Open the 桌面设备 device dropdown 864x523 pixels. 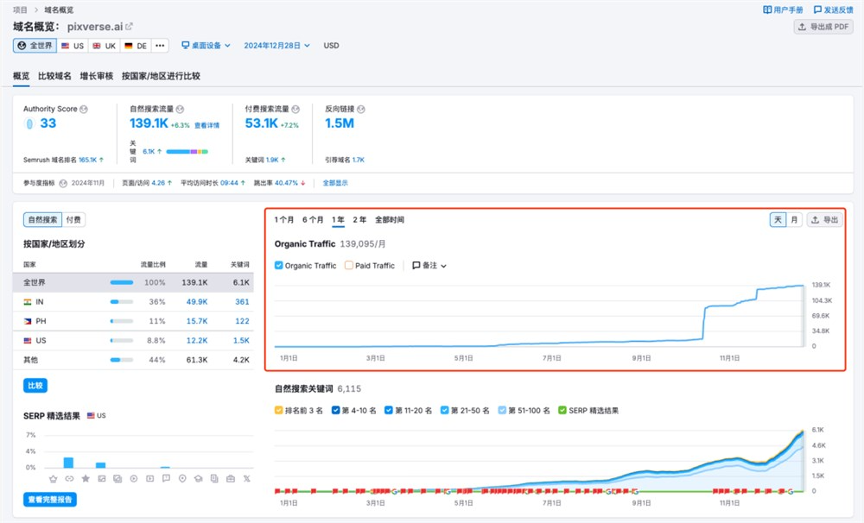click(206, 46)
